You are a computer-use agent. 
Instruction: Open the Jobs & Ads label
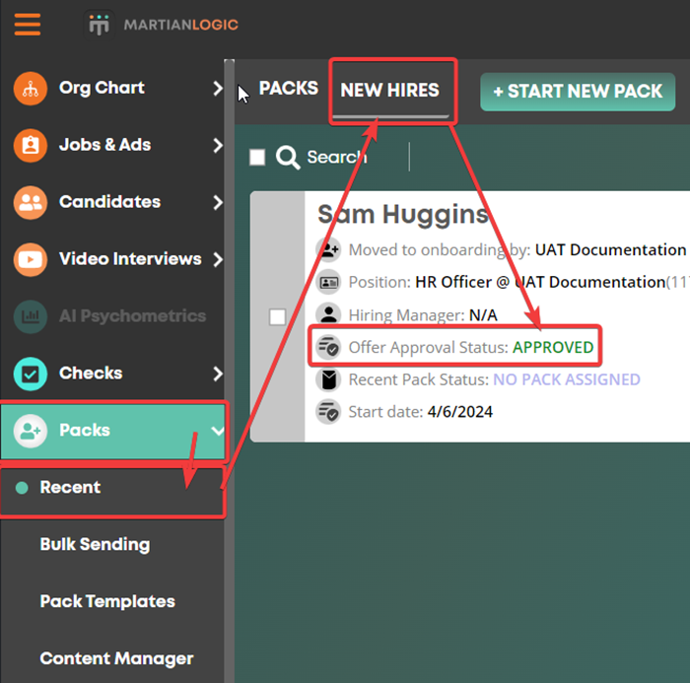(104, 145)
